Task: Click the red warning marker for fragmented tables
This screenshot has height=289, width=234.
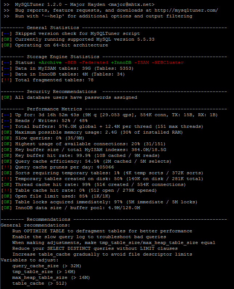Action: coord(7,80)
